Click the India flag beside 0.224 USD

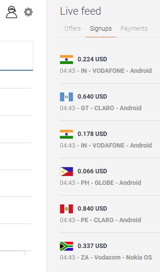[x=66, y=60]
